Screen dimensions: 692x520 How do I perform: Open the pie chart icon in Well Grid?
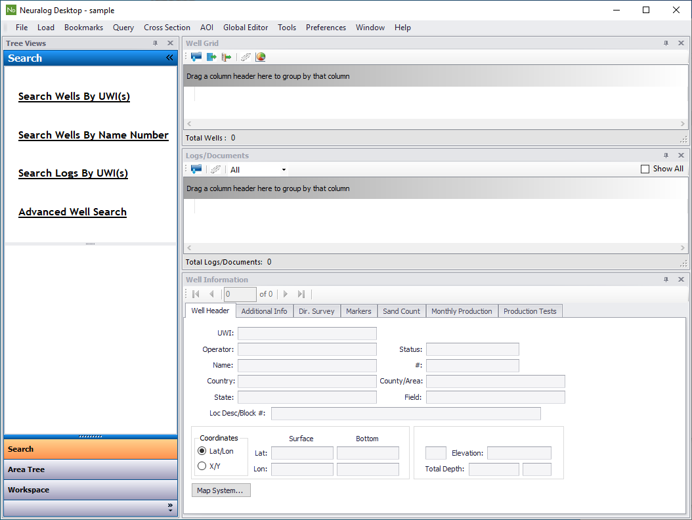point(261,57)
